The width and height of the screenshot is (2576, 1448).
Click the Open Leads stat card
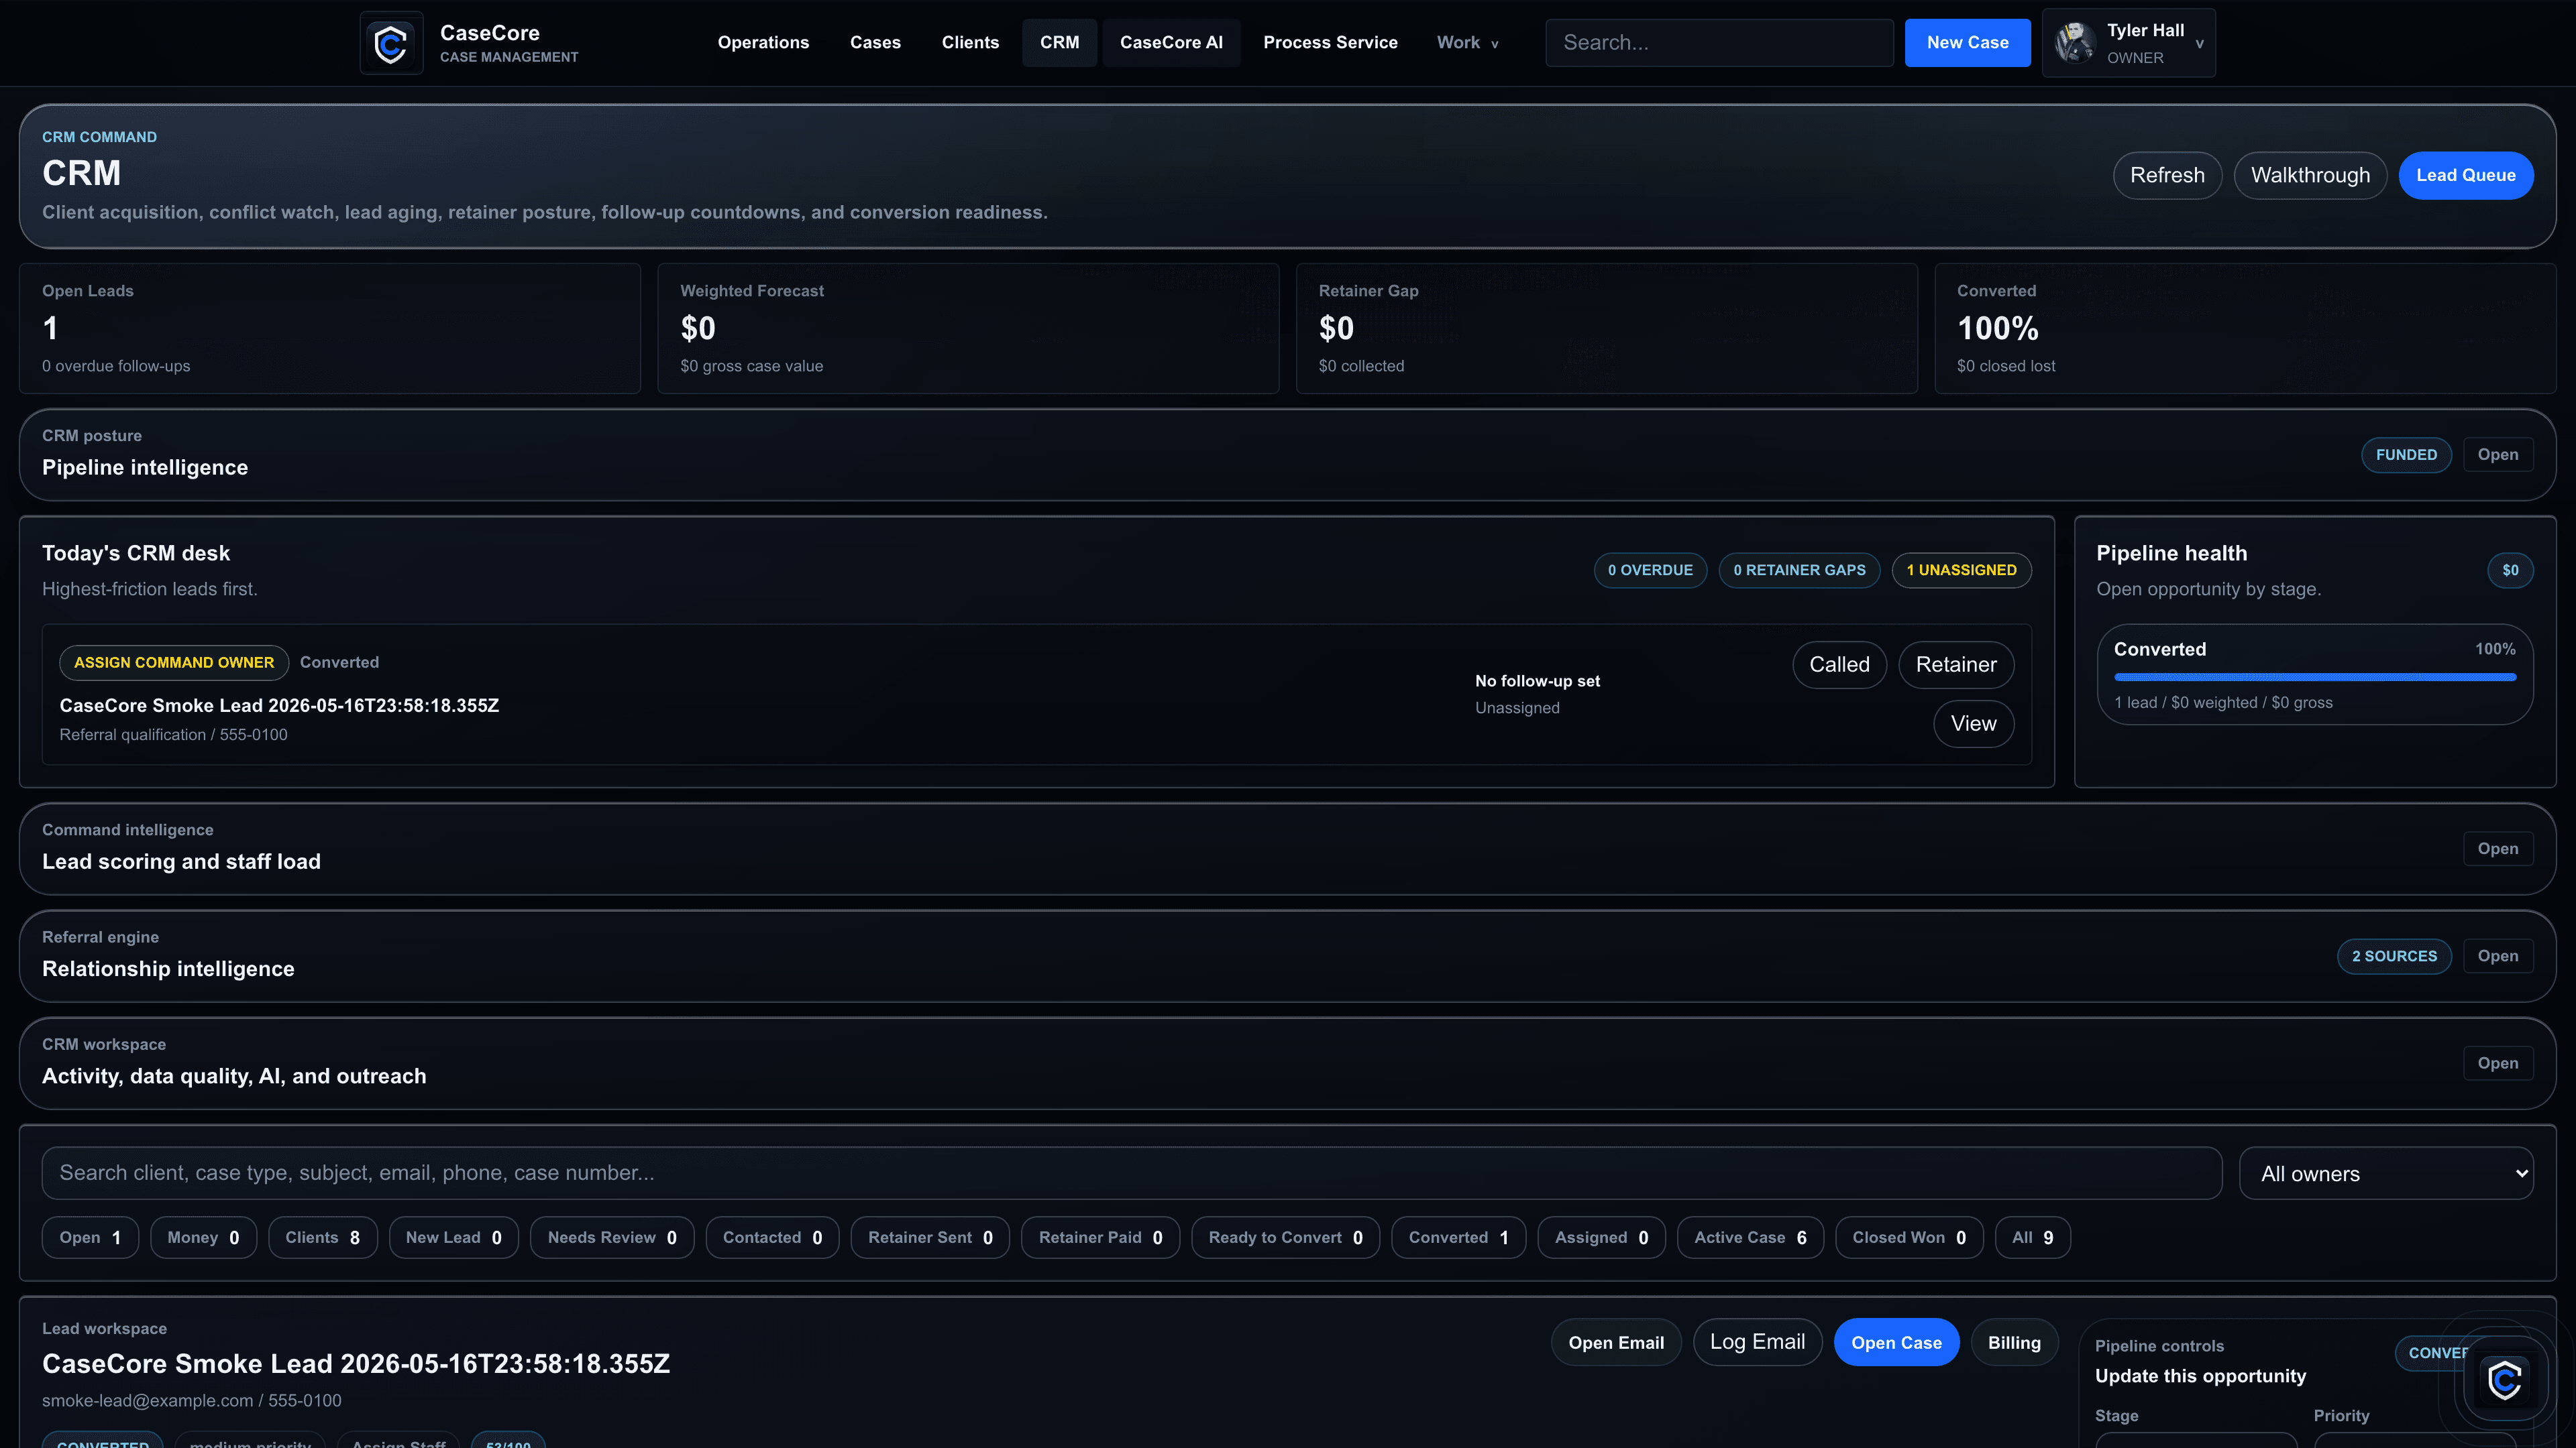[330, 328]
